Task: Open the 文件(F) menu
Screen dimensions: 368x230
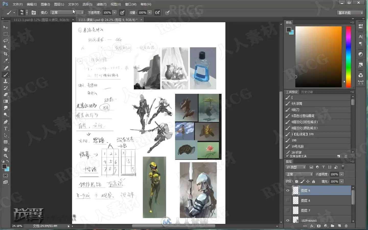Action: click(18, 4)
